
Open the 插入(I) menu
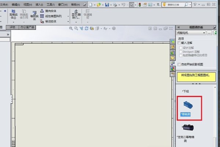39,5
